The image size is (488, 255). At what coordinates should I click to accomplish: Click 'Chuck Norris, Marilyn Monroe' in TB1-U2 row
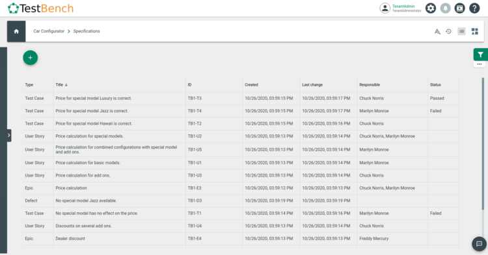coord(387,136)
